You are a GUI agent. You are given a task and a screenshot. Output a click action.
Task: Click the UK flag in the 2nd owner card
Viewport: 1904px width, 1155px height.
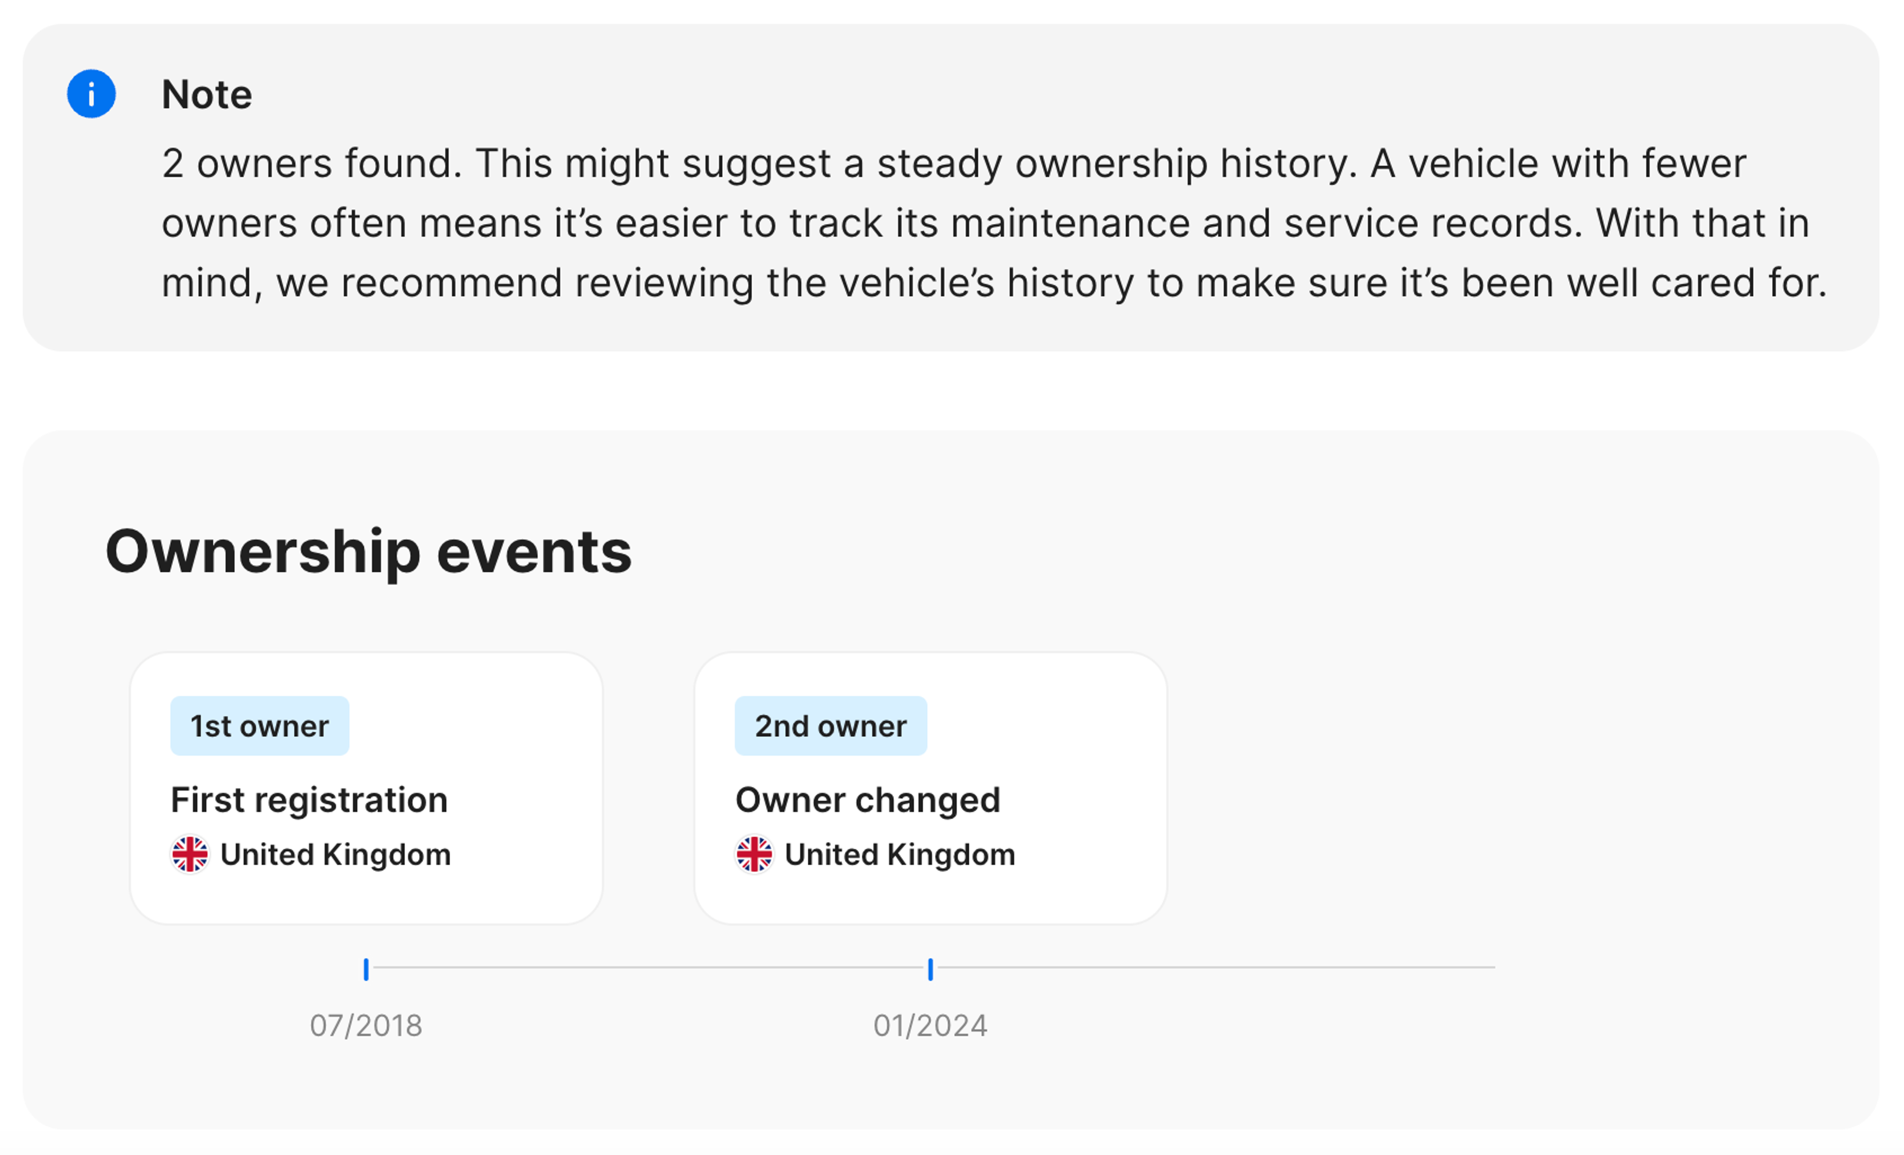[x=753, y=855]
